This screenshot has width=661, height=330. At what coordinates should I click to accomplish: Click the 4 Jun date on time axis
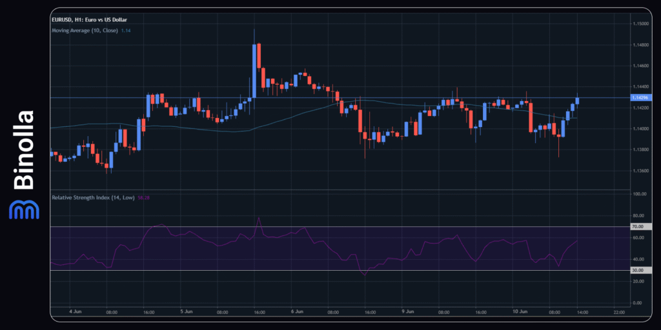tap(75, 312)
